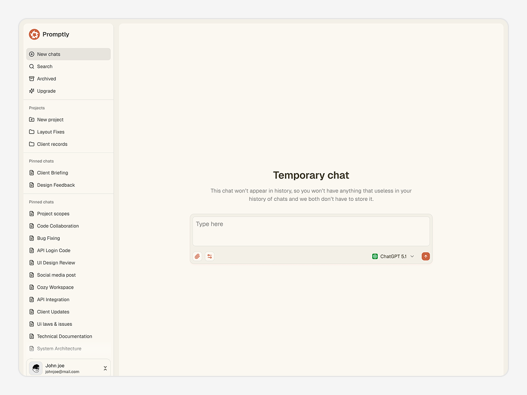Click the New project folder-plus icon
This screenshot has width=527, height=395.
(x=32, y=120)
